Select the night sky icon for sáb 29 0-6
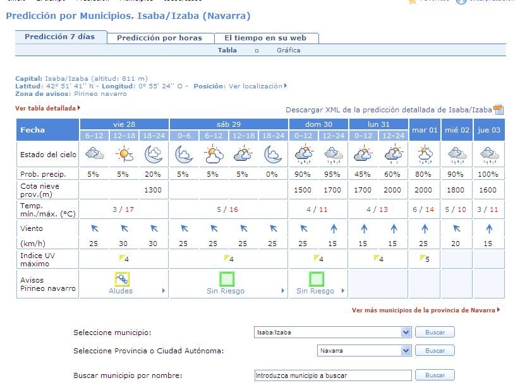This screenshot has height=383, width=520. pos(184,155)
